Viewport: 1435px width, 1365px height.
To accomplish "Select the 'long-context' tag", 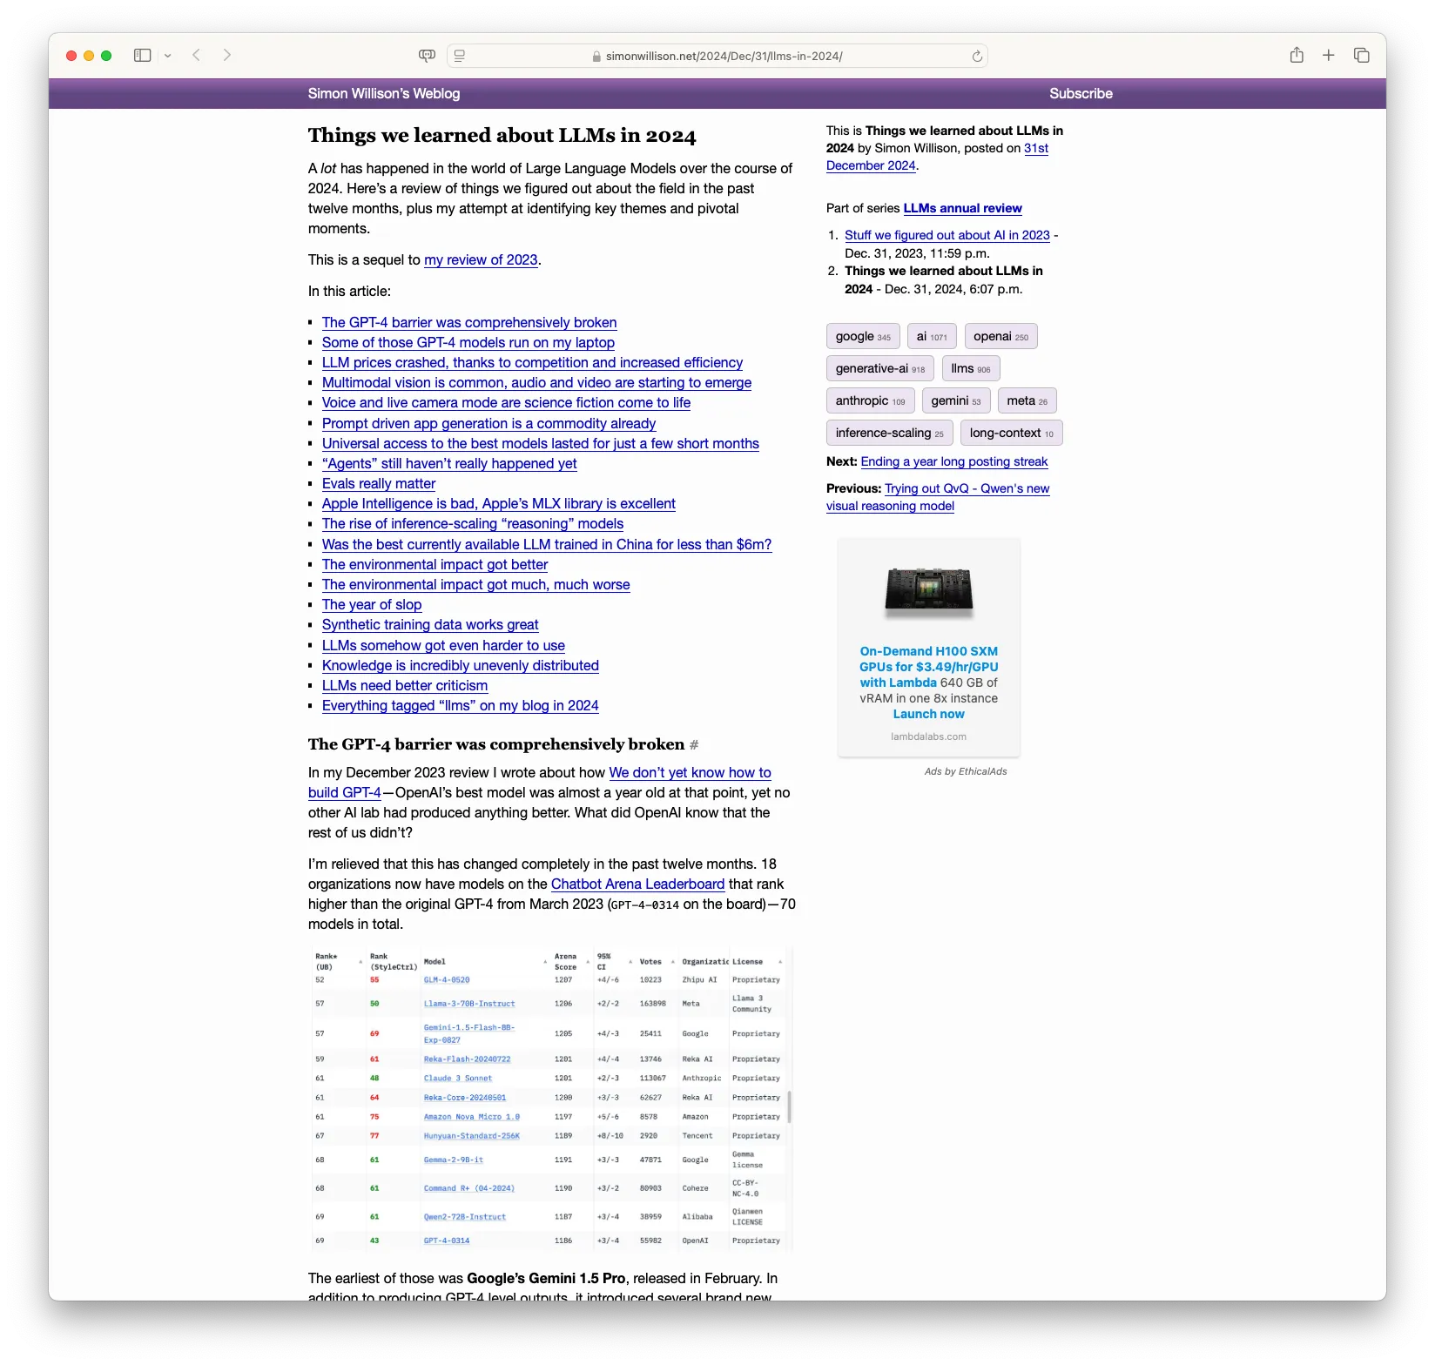I will (1012, 433).
